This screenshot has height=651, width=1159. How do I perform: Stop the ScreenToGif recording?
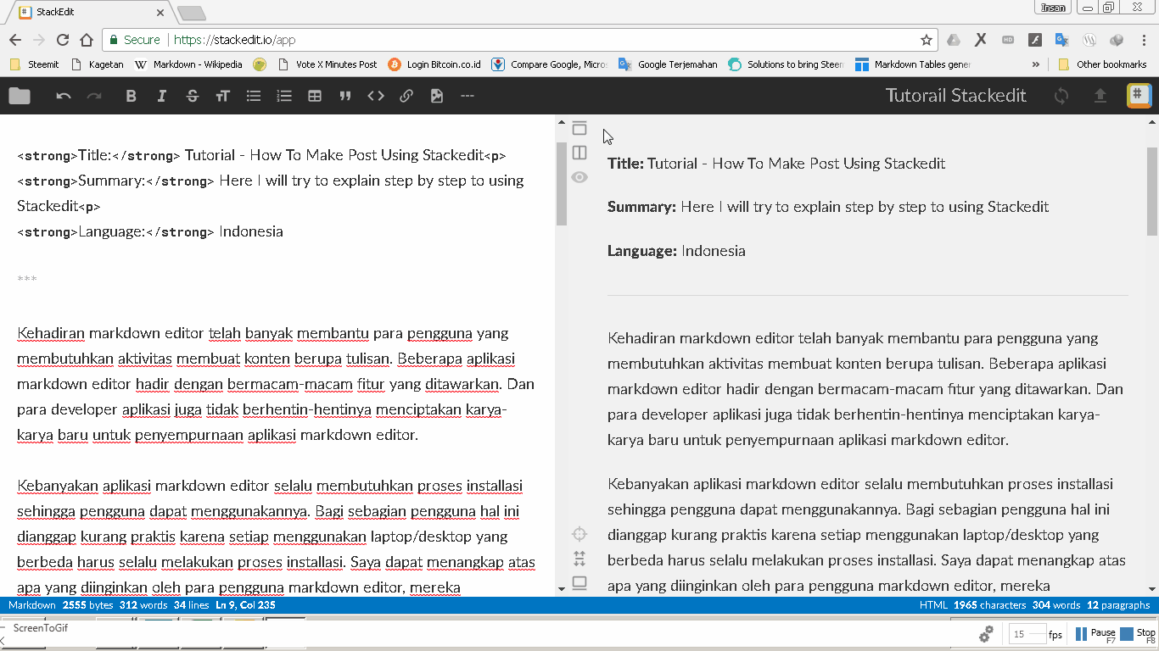(1138, 634)
